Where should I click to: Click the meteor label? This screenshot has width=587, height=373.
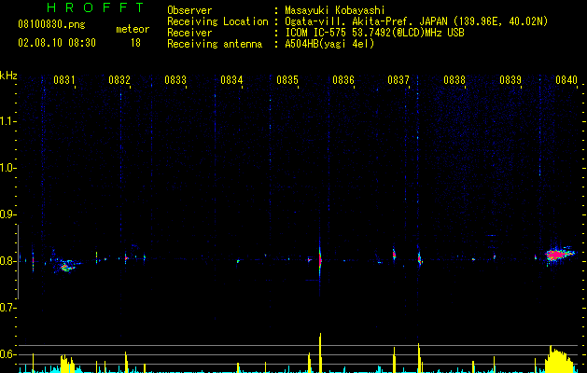(133, 29)
